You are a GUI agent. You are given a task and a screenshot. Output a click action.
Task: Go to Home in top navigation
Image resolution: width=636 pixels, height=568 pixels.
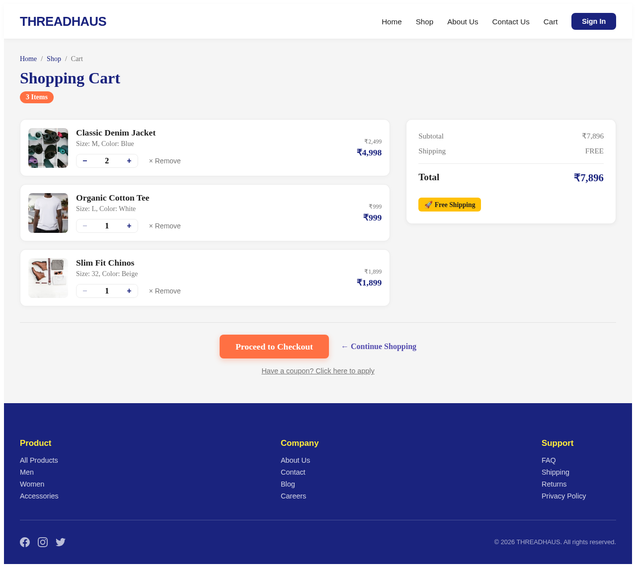[392, 21]
